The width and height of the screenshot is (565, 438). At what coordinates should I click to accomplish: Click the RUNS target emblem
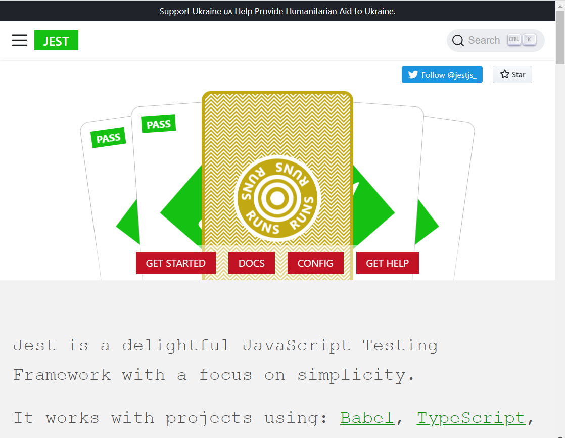point(277,198)
